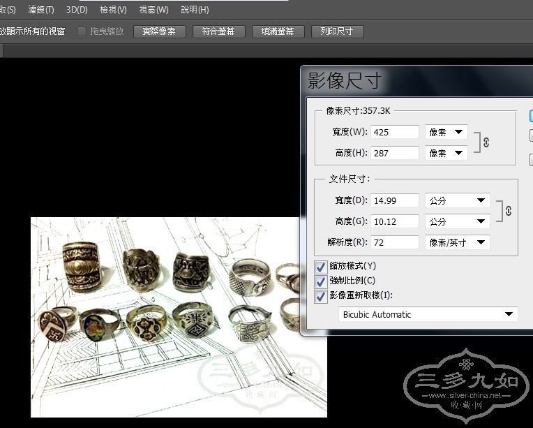533x428 pixels.
Task: Click the pixel width field showing 425
Action: (x=394, y=132)
